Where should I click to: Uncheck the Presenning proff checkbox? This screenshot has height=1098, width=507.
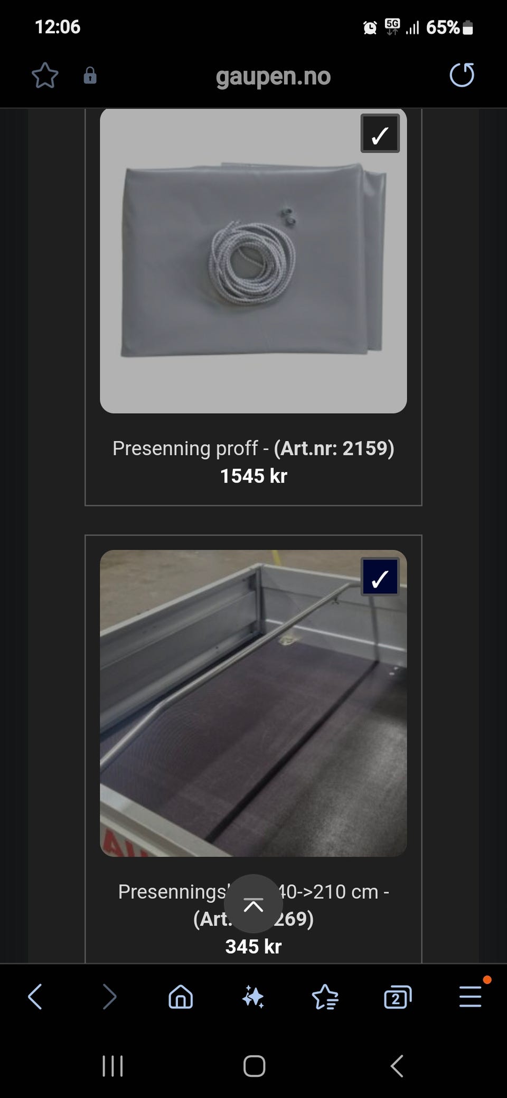click(x=380, y=134)
